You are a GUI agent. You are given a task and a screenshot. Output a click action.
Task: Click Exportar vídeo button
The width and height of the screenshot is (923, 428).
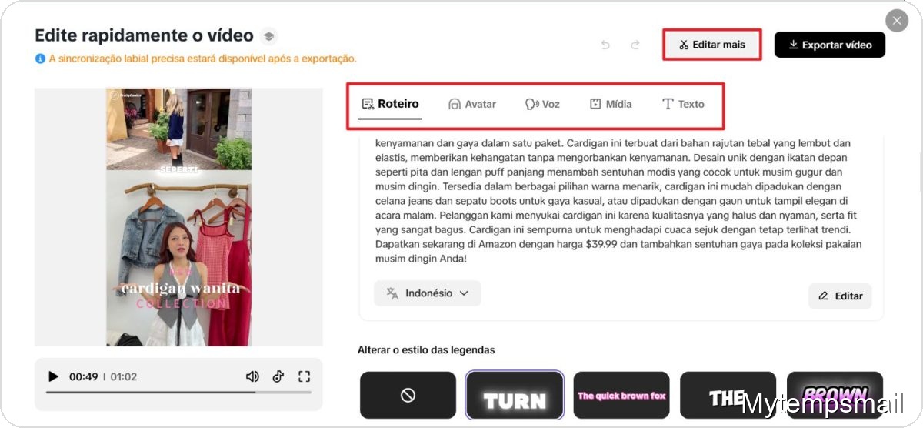coord(830,45)
